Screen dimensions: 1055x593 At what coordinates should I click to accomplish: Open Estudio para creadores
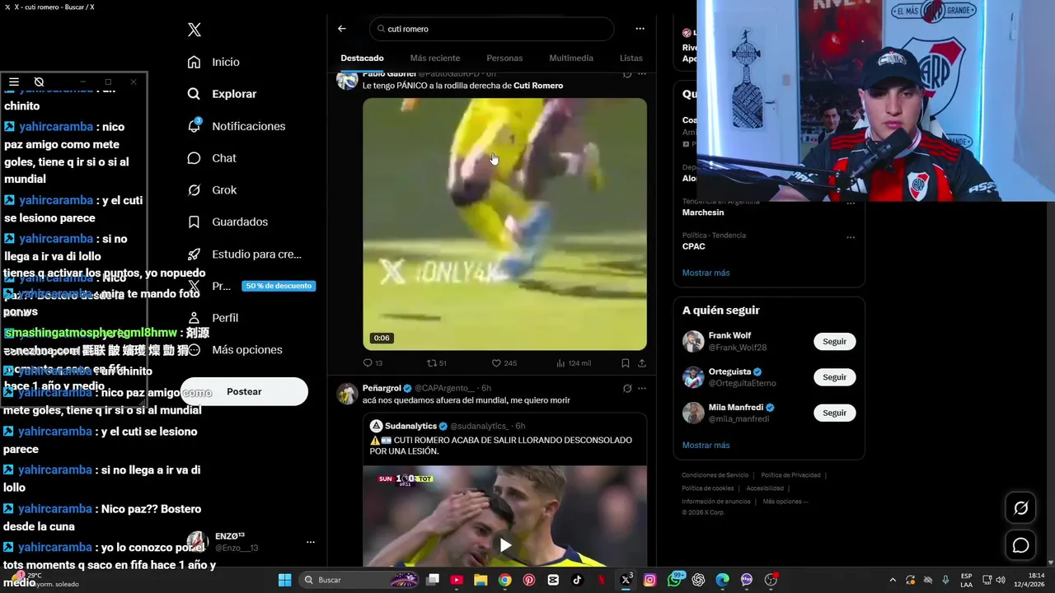(x=244, y=254)
